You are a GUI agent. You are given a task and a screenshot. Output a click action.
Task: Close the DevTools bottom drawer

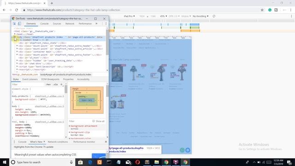106,142
